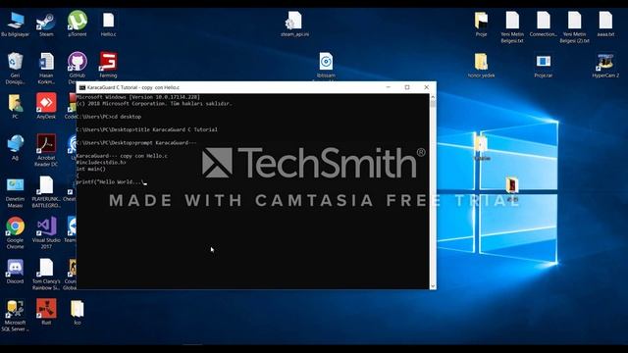Select Yeni Metin Belgesi (2).txt file
Image resolution: width=628 pixels, height=353 pixels.
574,27
